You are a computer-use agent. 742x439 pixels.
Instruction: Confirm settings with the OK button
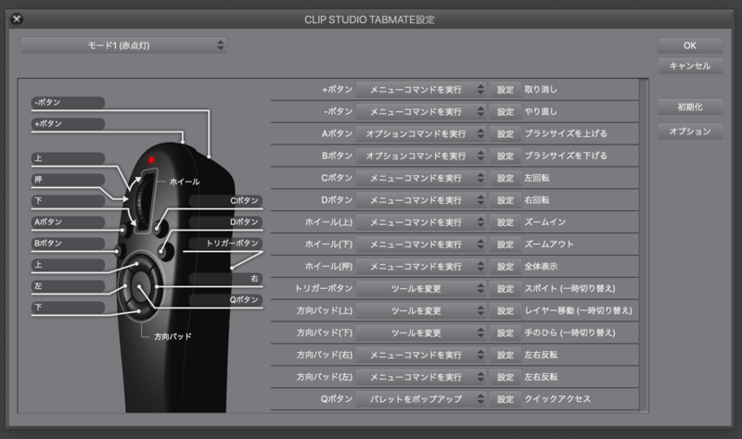pyautogui.click(x=689, y=45)
